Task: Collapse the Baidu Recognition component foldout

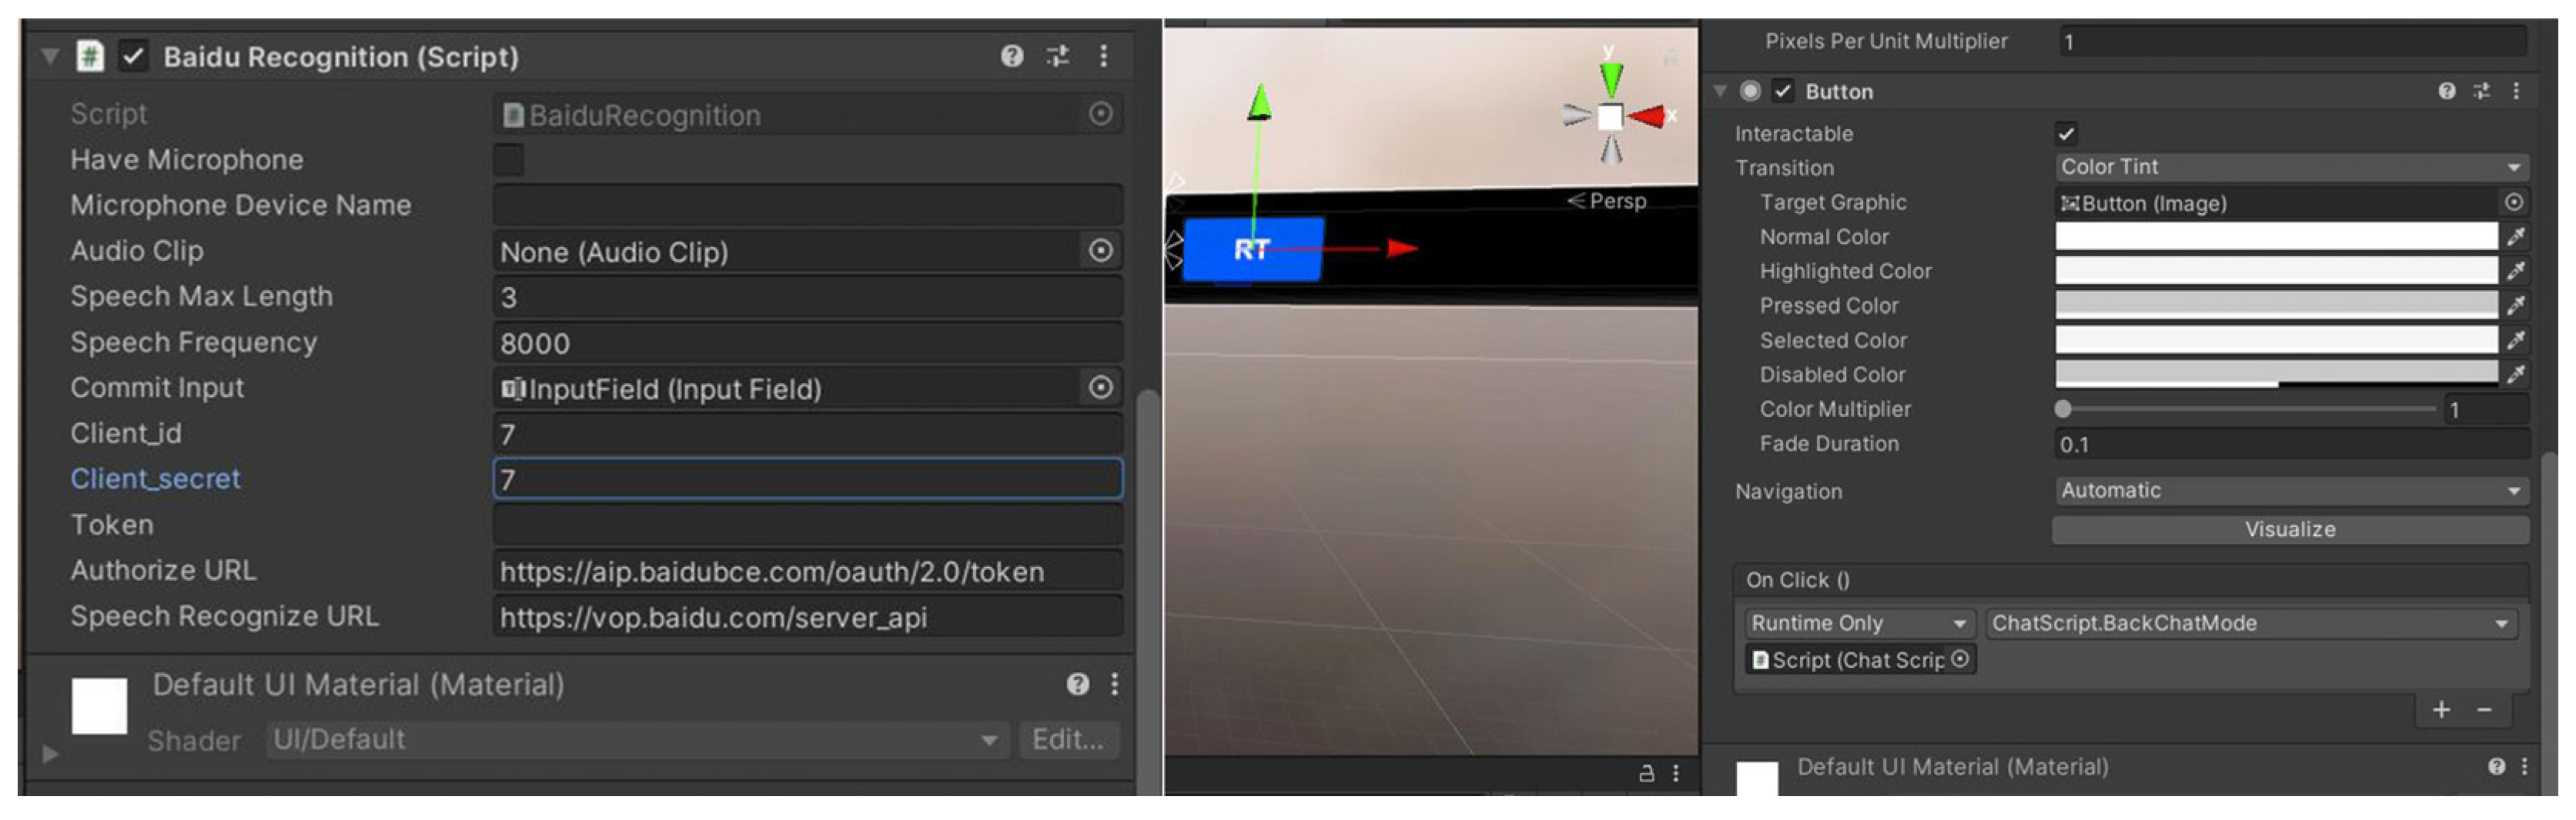Action: tap(50, 57)
